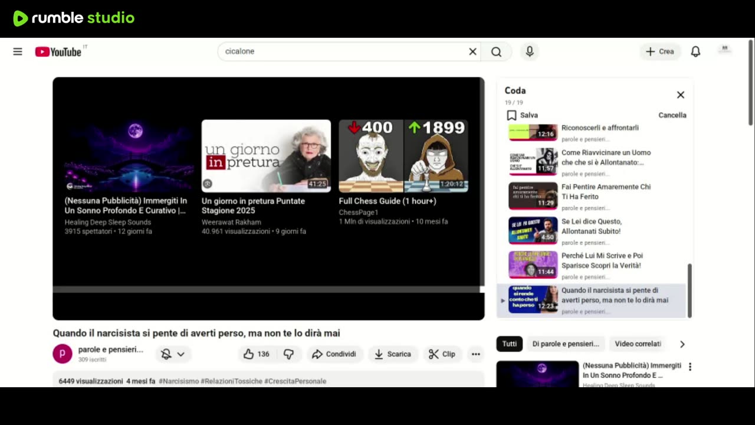This screenshot has height=425, width=755.
Task: Click the 6449 visualizzazioni text
Action: 91,381
